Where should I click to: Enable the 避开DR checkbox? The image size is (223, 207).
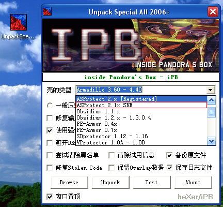[x=50, y=143]
